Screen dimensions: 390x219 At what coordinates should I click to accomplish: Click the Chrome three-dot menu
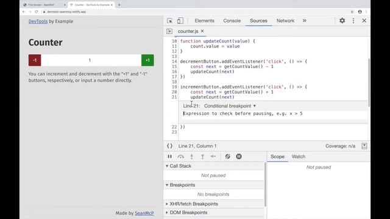366,12
